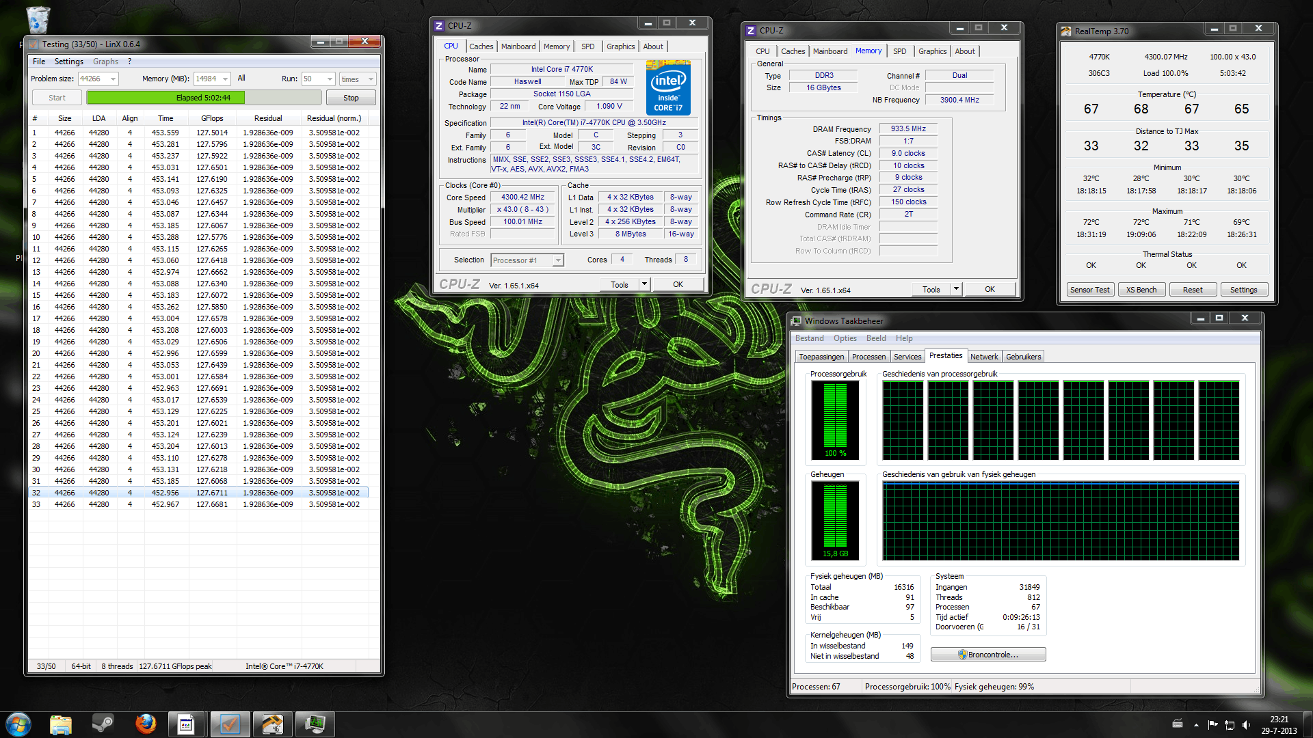The height and width of the screenshot is (738, 1313).
Task: Click the LinX title bar icon
Action: pyautogui.click(x=34, y=44)
